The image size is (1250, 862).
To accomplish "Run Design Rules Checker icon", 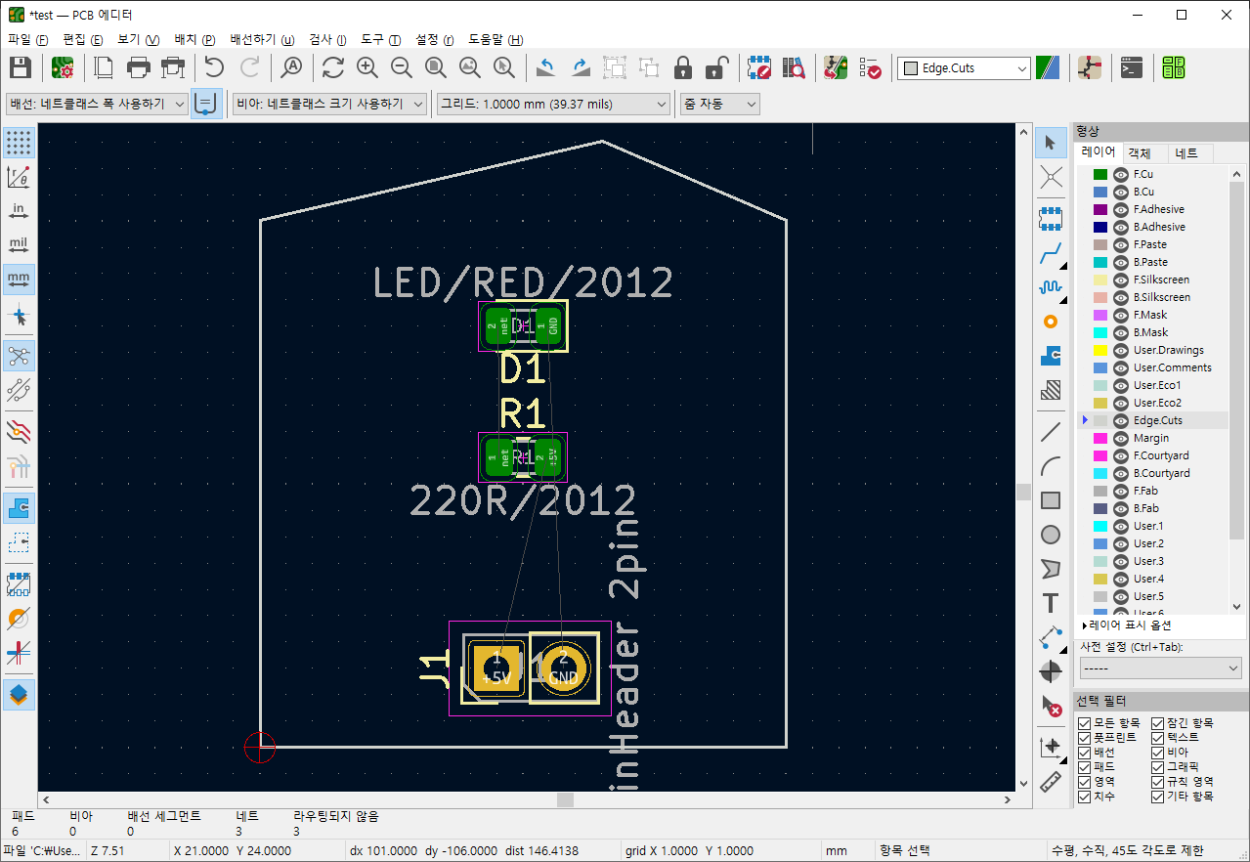I will (x=870, y=67).
